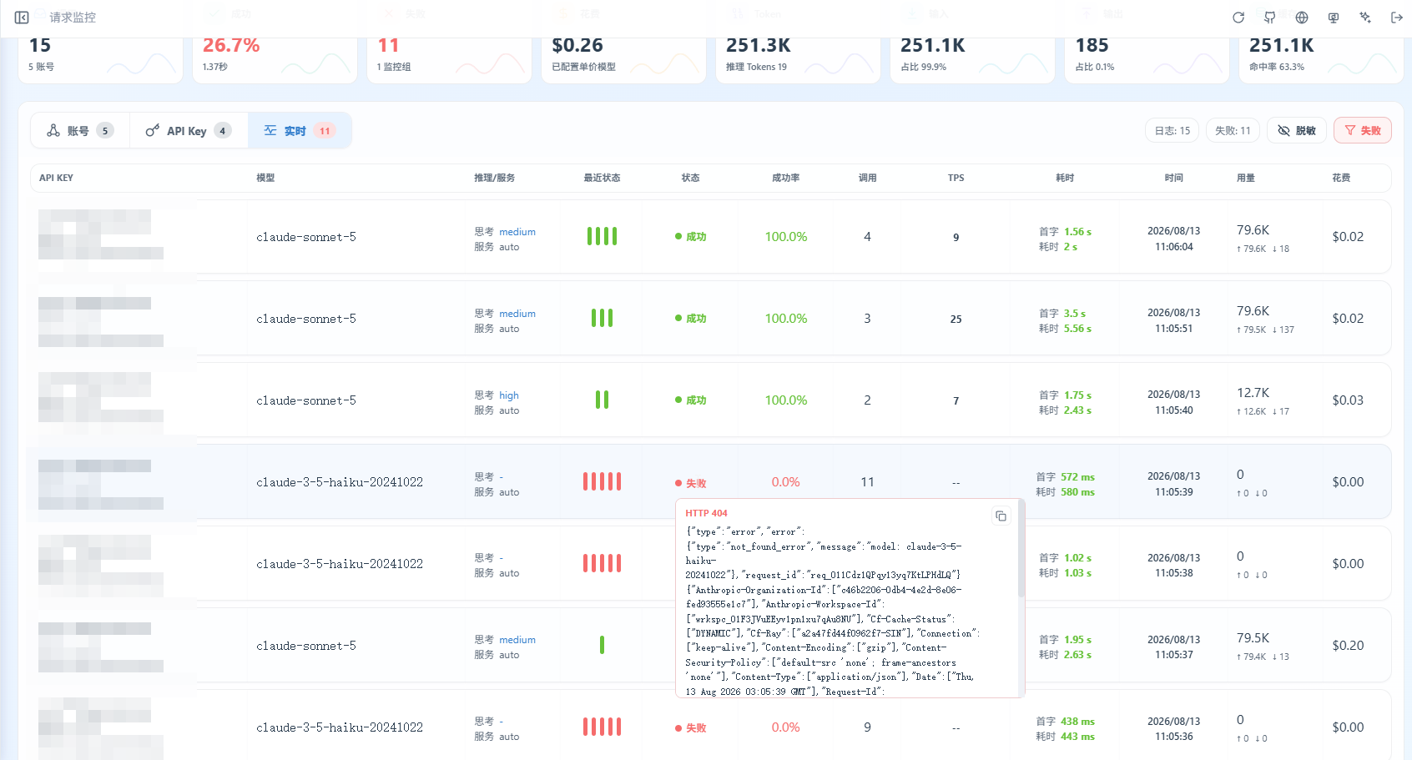This screenshot has height=760, width=1412.
Task: Toggle the 脱敏 masking eye button
Action: pyautogui.click(x=1297, y=131)
